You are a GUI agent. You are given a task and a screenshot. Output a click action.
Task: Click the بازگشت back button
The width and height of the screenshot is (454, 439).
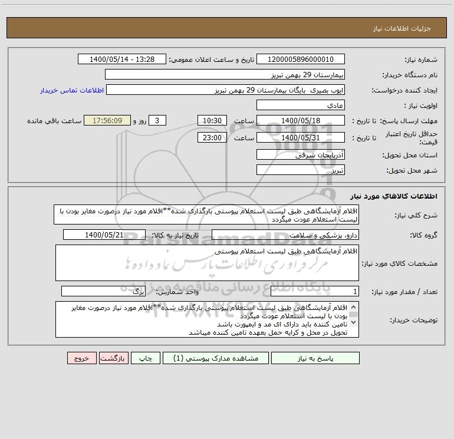coord(113,358)
